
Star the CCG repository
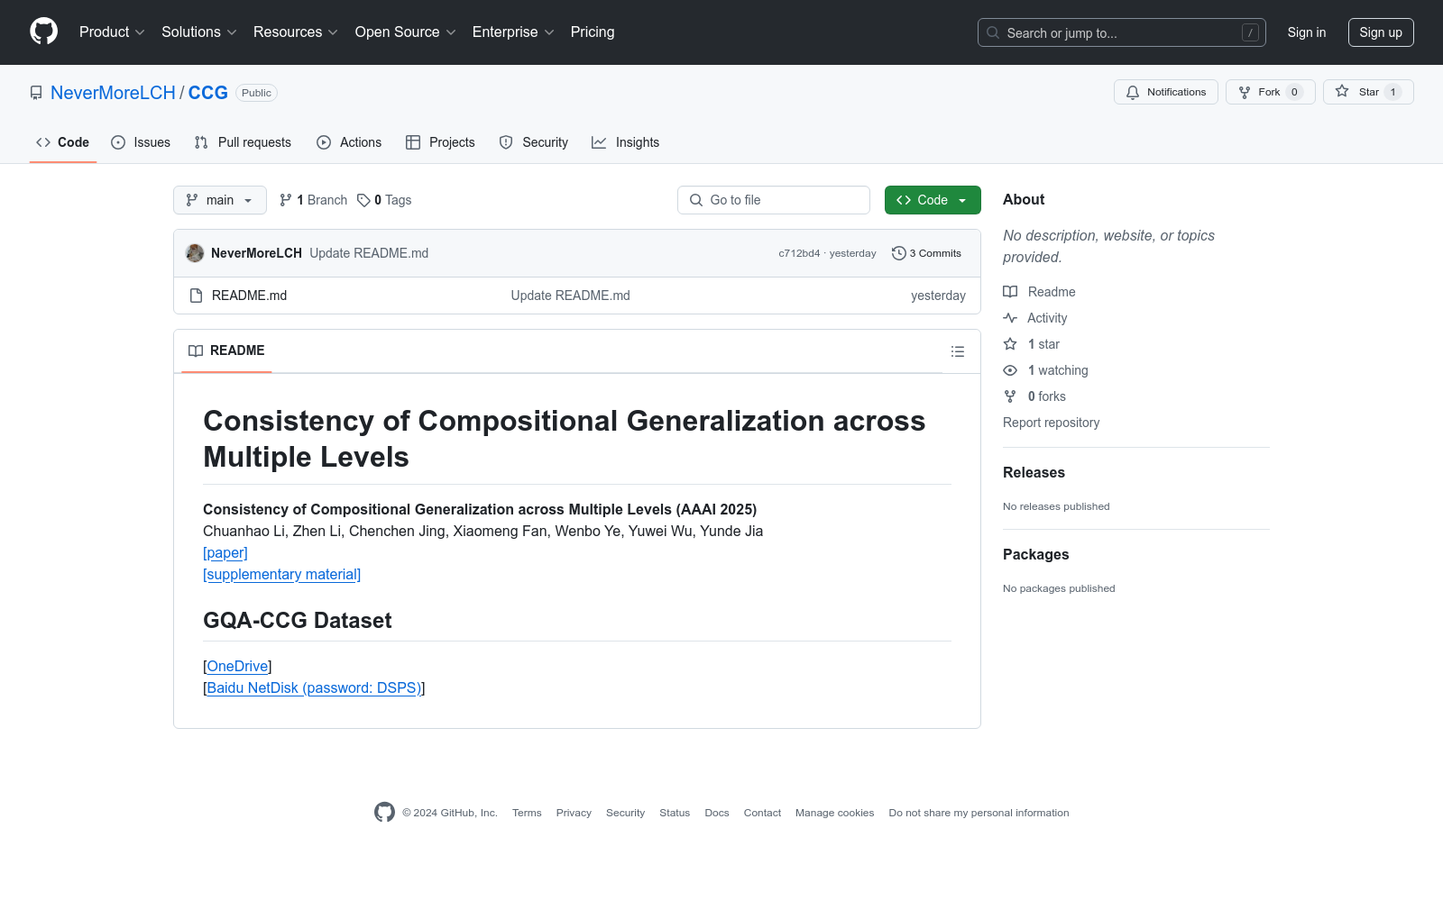pyautogui.click(x=1368, y=92)
